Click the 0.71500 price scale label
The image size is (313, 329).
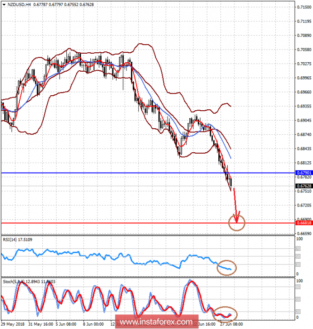(303, 7)
